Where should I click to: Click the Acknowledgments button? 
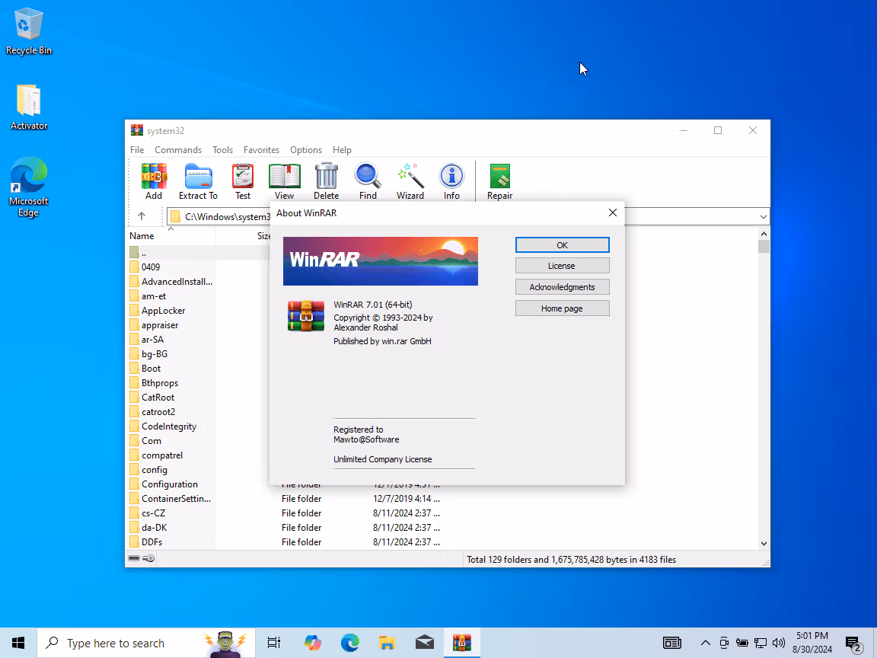[x=562, y=287]
